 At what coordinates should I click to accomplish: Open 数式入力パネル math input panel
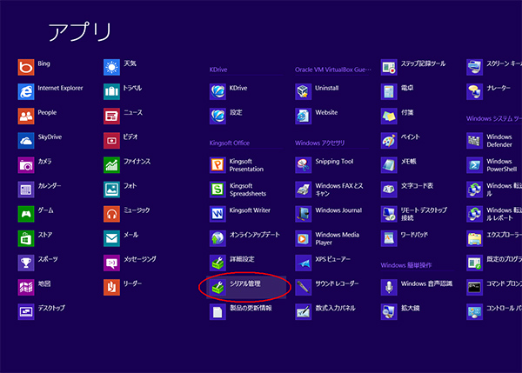[x=304, y=312]
